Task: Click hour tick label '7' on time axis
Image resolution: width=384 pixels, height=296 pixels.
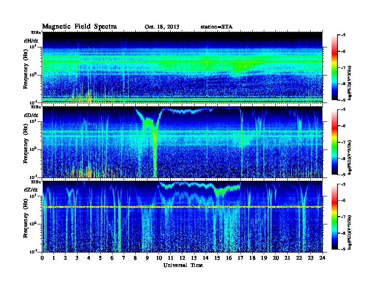Action: pyautogui.click(x=124, y=258)
